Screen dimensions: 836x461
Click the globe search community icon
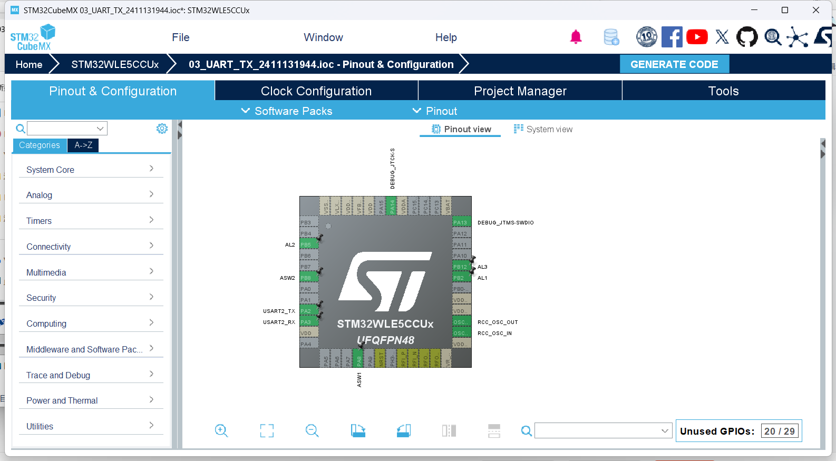[x=773, y=37]
